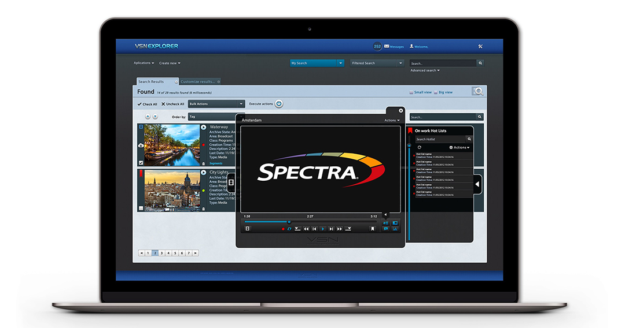Open the 252 notifications counter badge
This screenshot has height=328, width=625.
[377, 47]
